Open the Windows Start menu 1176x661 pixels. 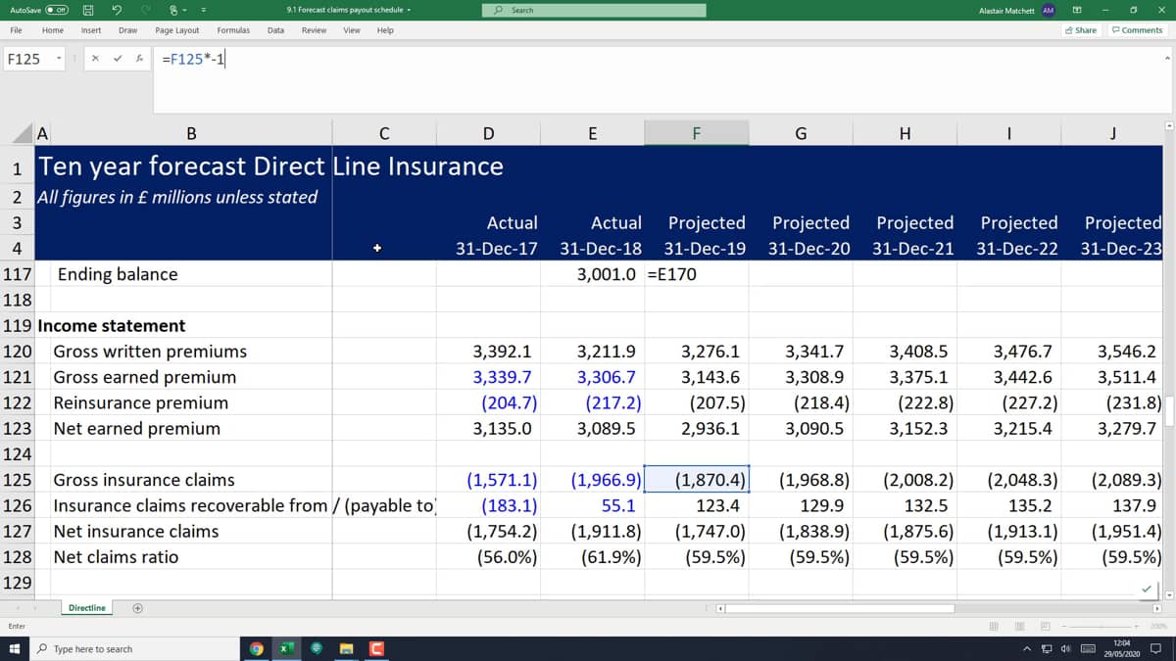pyautogui.click(x=16, y=649)
